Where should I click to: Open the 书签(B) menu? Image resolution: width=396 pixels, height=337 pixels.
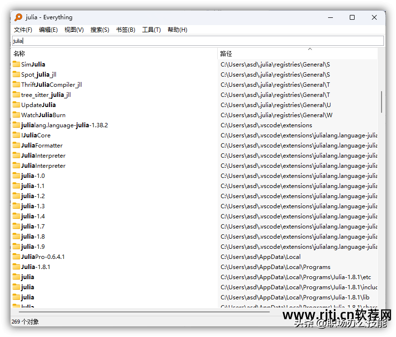(x=126, y=30)
